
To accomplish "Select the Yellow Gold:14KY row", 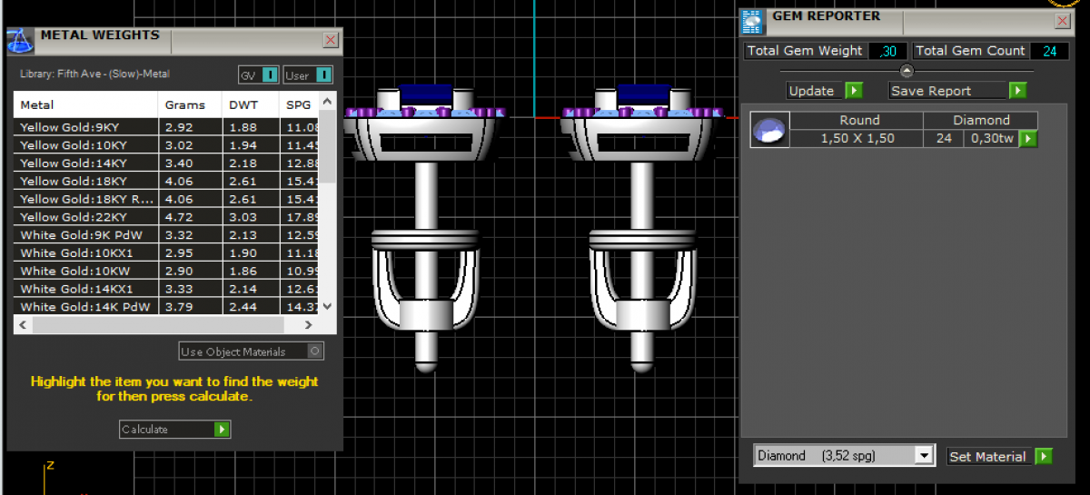I will coord(86,163).
